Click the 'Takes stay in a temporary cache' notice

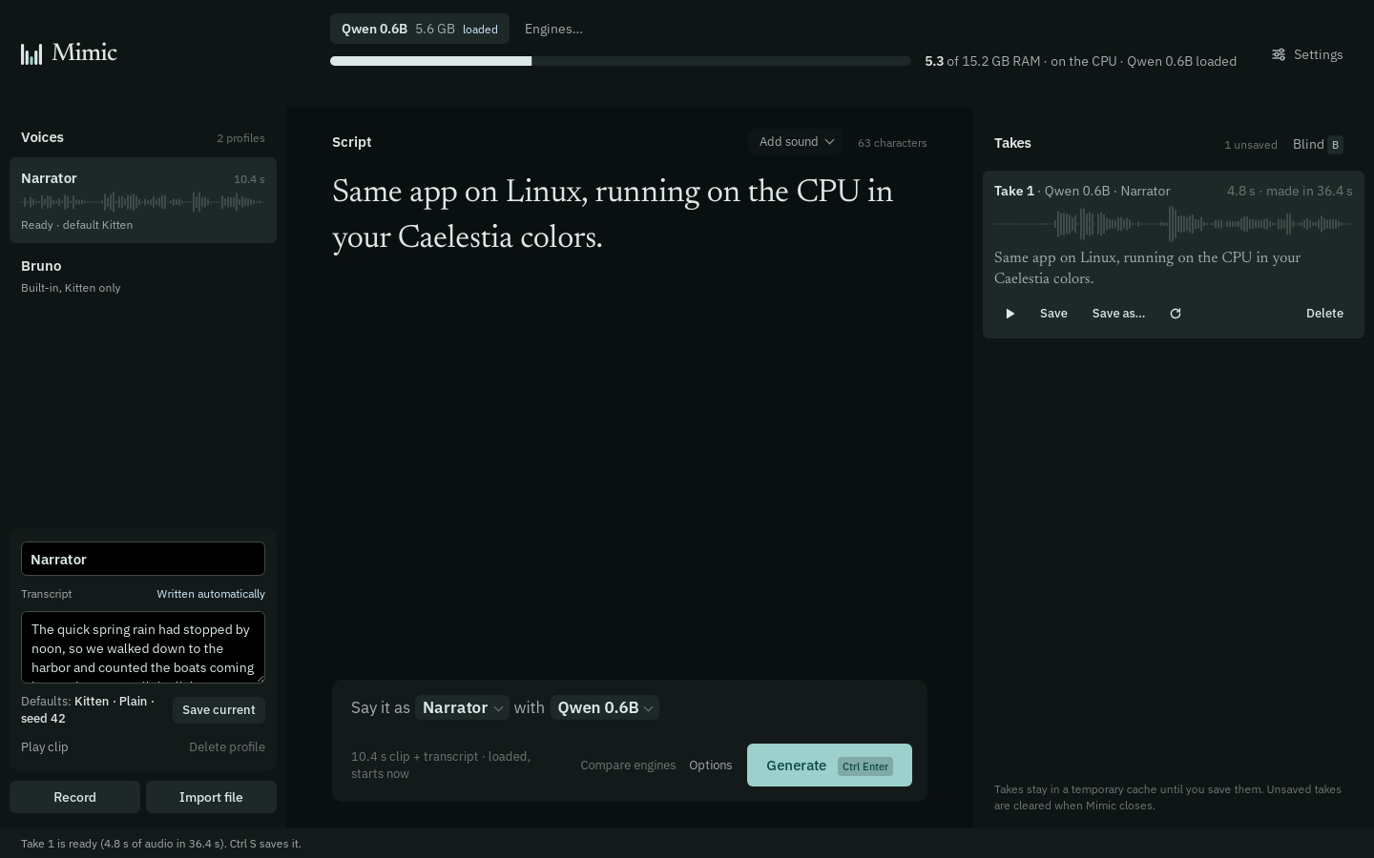[x=1168, y=797]
